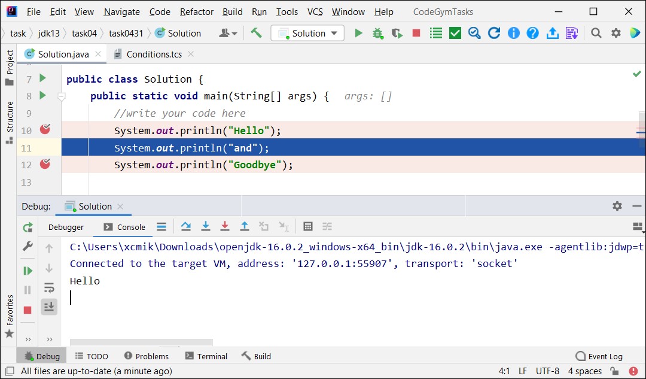Click the run gutter arrow on line 8
This screenshot has height=379, width=646.
coord(42,96)
